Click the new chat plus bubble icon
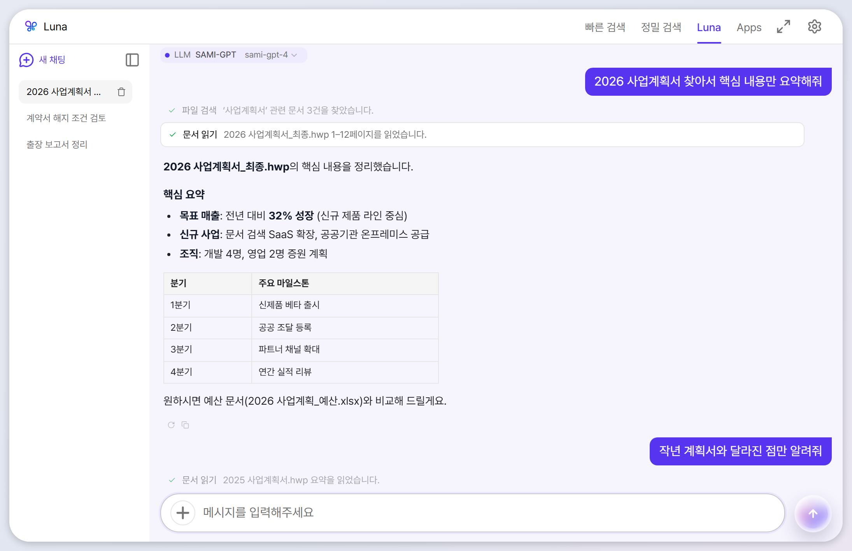The width and height of the screenshot is (852, 551). click(26, 60)
